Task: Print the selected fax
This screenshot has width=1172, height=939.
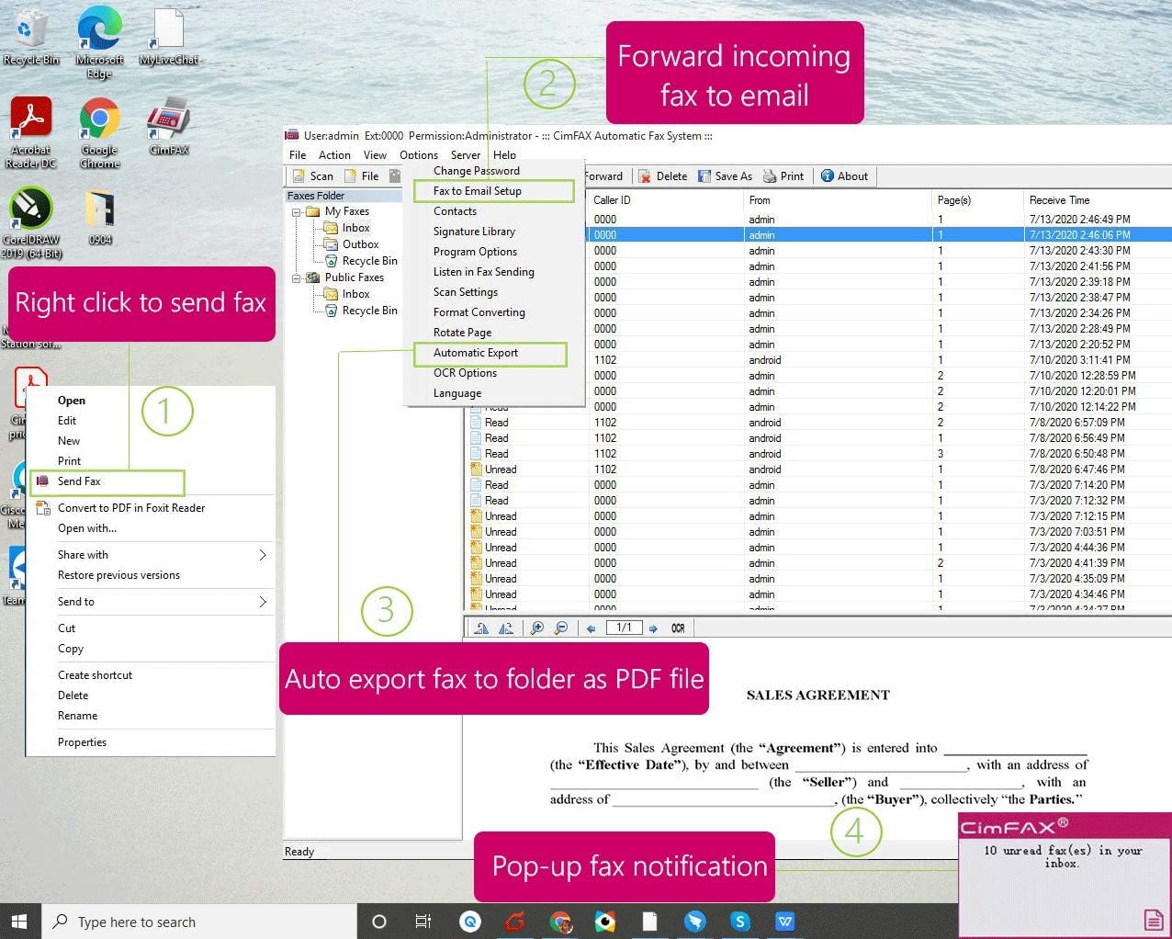Action: pos(783,175)
